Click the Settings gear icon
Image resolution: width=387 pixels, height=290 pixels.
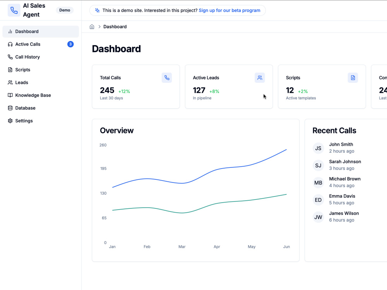10,121
